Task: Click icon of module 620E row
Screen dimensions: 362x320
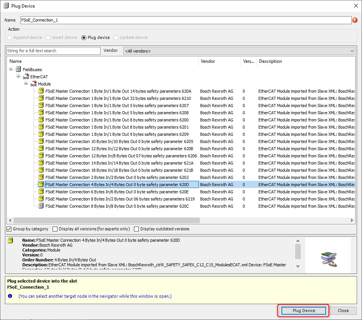Action: pos(41,191)
